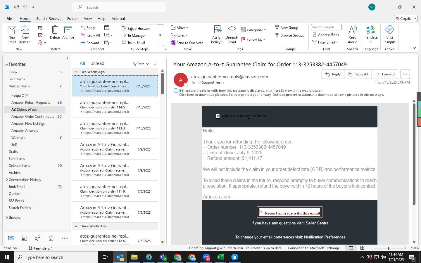Switch to Normal view in status bar
The height and width of the screenshot is (263, 421).
351,248
